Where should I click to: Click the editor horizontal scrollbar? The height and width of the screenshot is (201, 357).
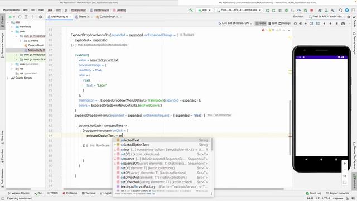pyautogui.click(x=173, y=189)
